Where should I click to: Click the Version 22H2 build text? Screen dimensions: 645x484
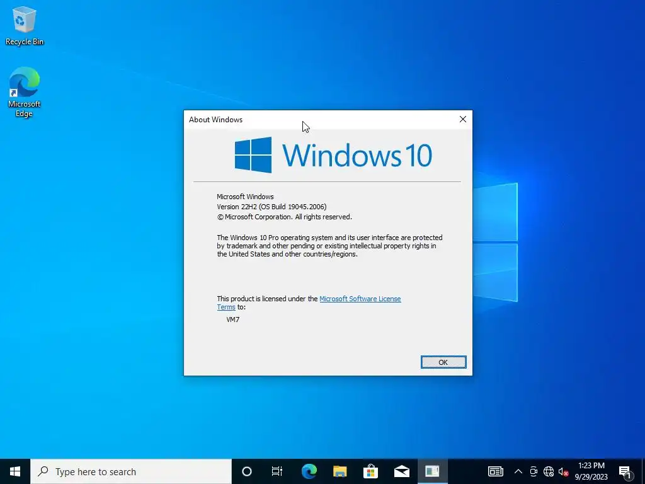pos(271,207)
